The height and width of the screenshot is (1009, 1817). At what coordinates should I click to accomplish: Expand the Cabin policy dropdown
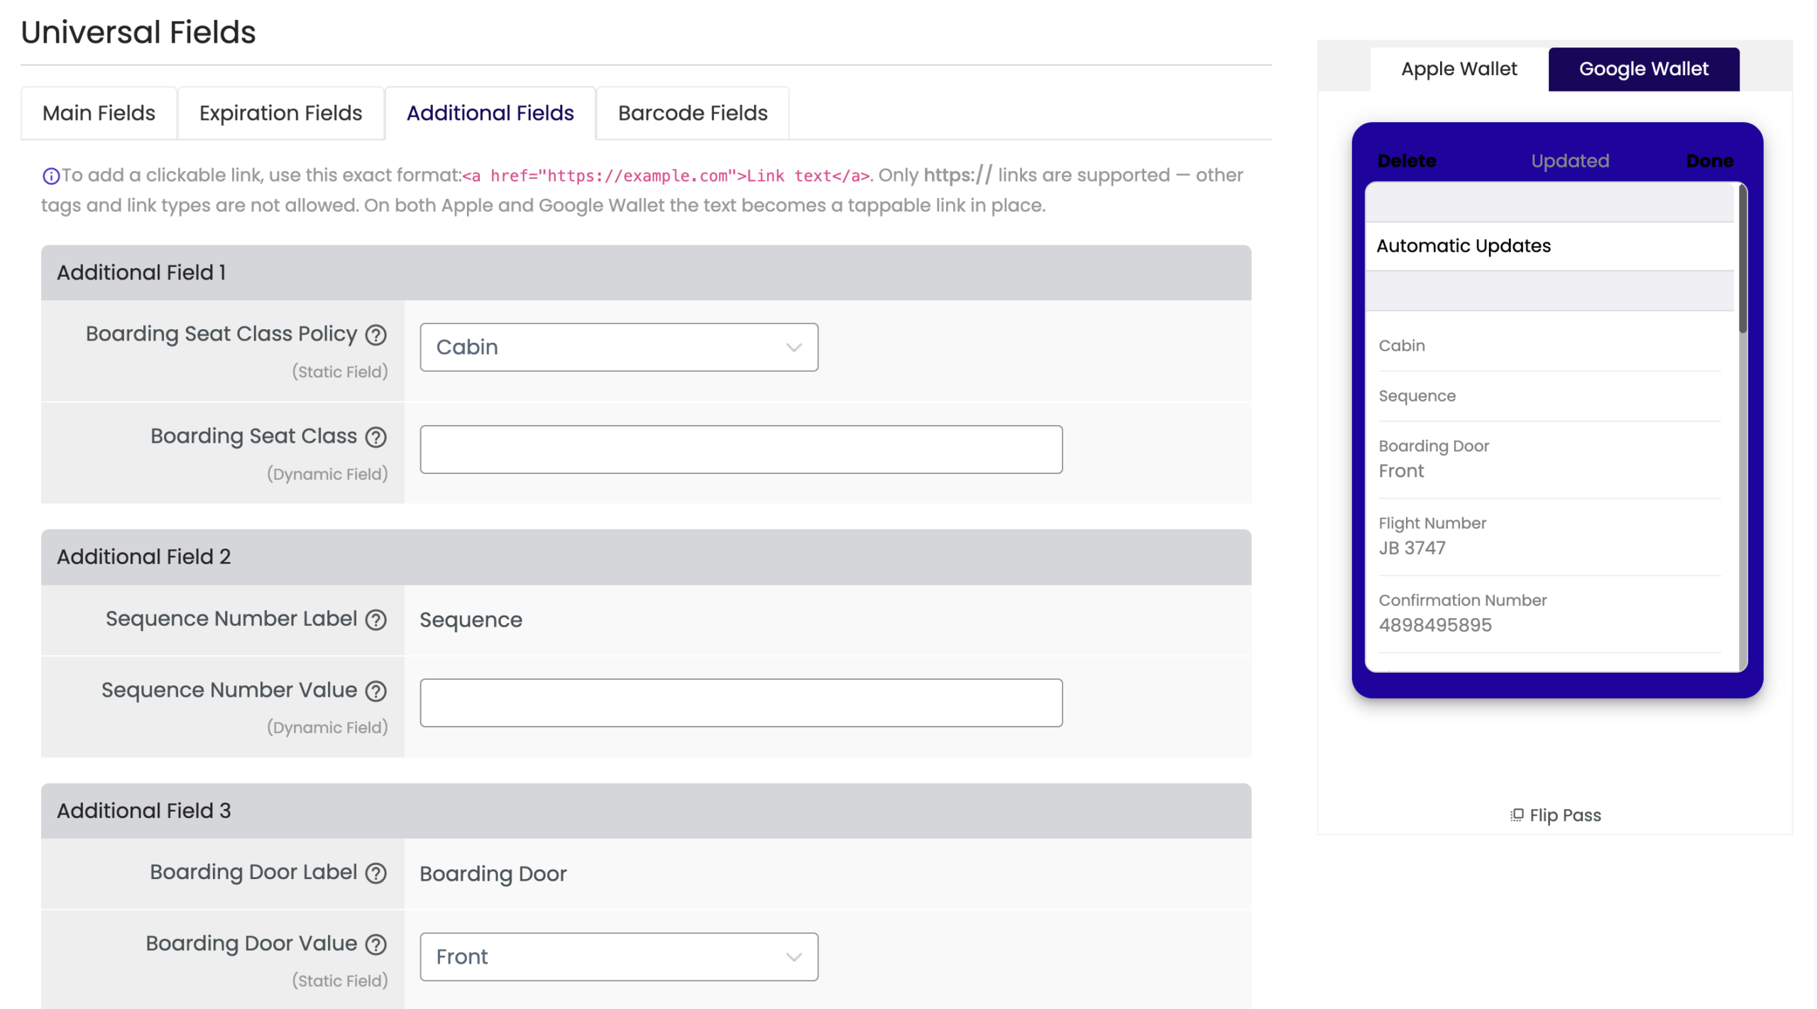coord(619,347)
